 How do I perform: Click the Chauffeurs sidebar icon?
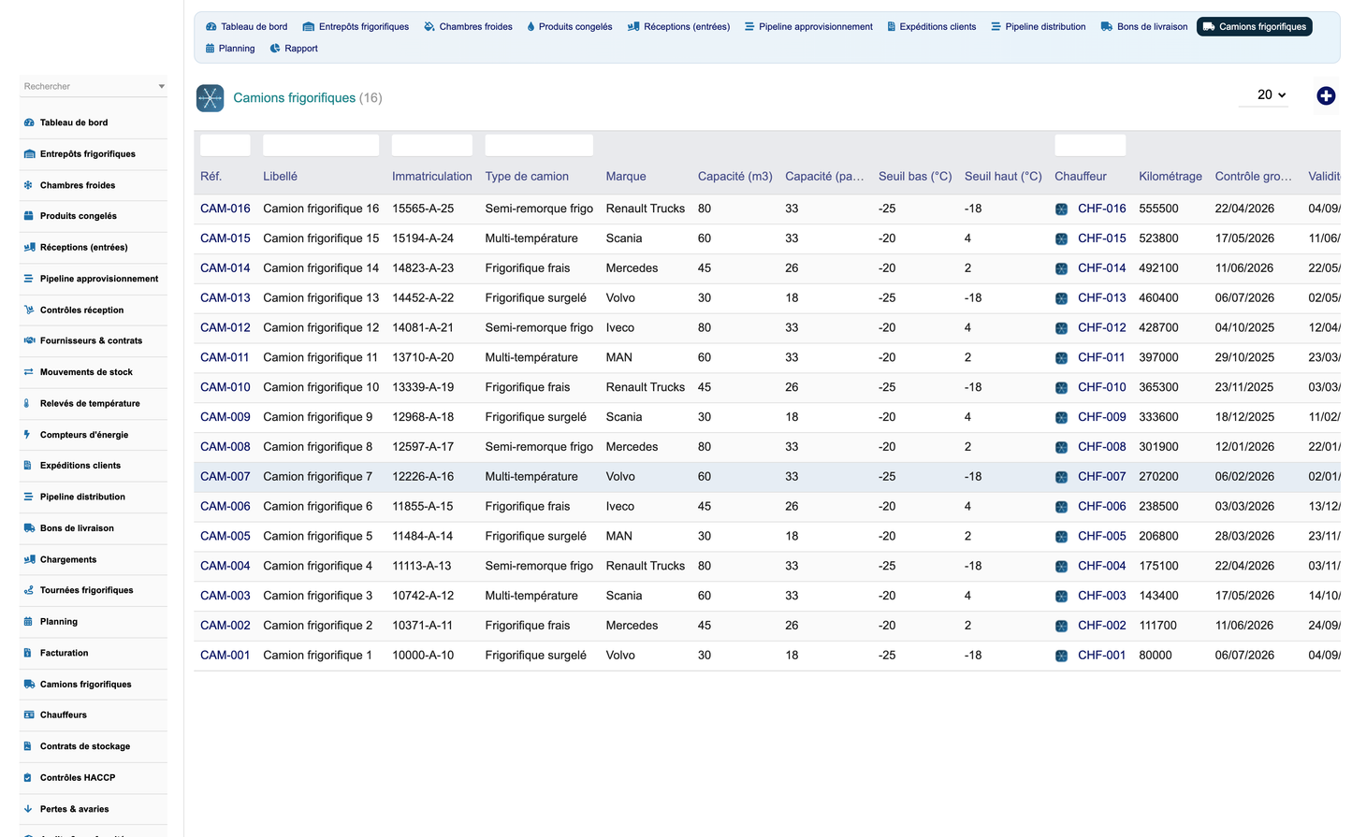(29, 715)
